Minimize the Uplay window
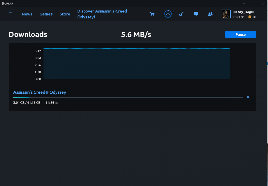Screen dimensions: 268x186 [x=244, y=4]
